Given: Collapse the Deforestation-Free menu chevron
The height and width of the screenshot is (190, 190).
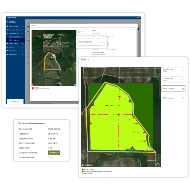Looking at the screenshot, I should [x=22, y=33].
